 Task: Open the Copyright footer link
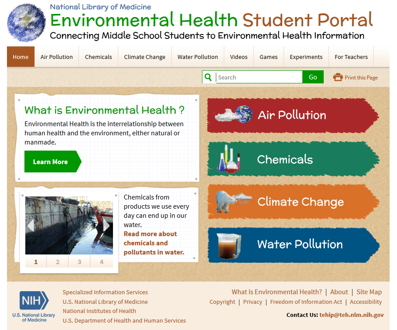(x=222, y=302)
